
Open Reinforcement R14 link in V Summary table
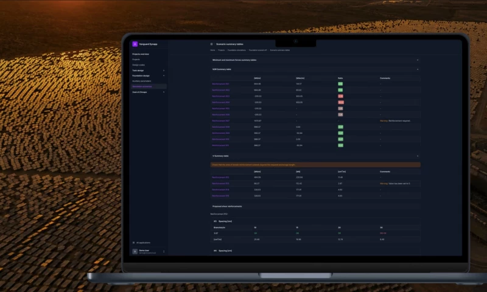pos(220,190)
